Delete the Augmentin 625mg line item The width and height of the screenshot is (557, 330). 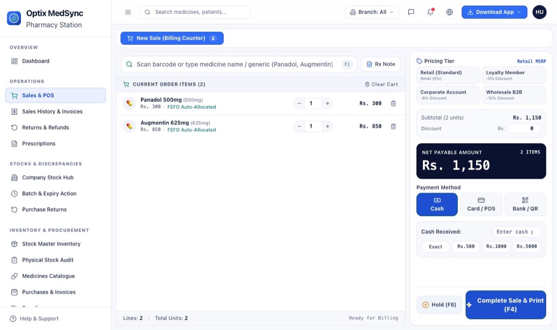393,126
